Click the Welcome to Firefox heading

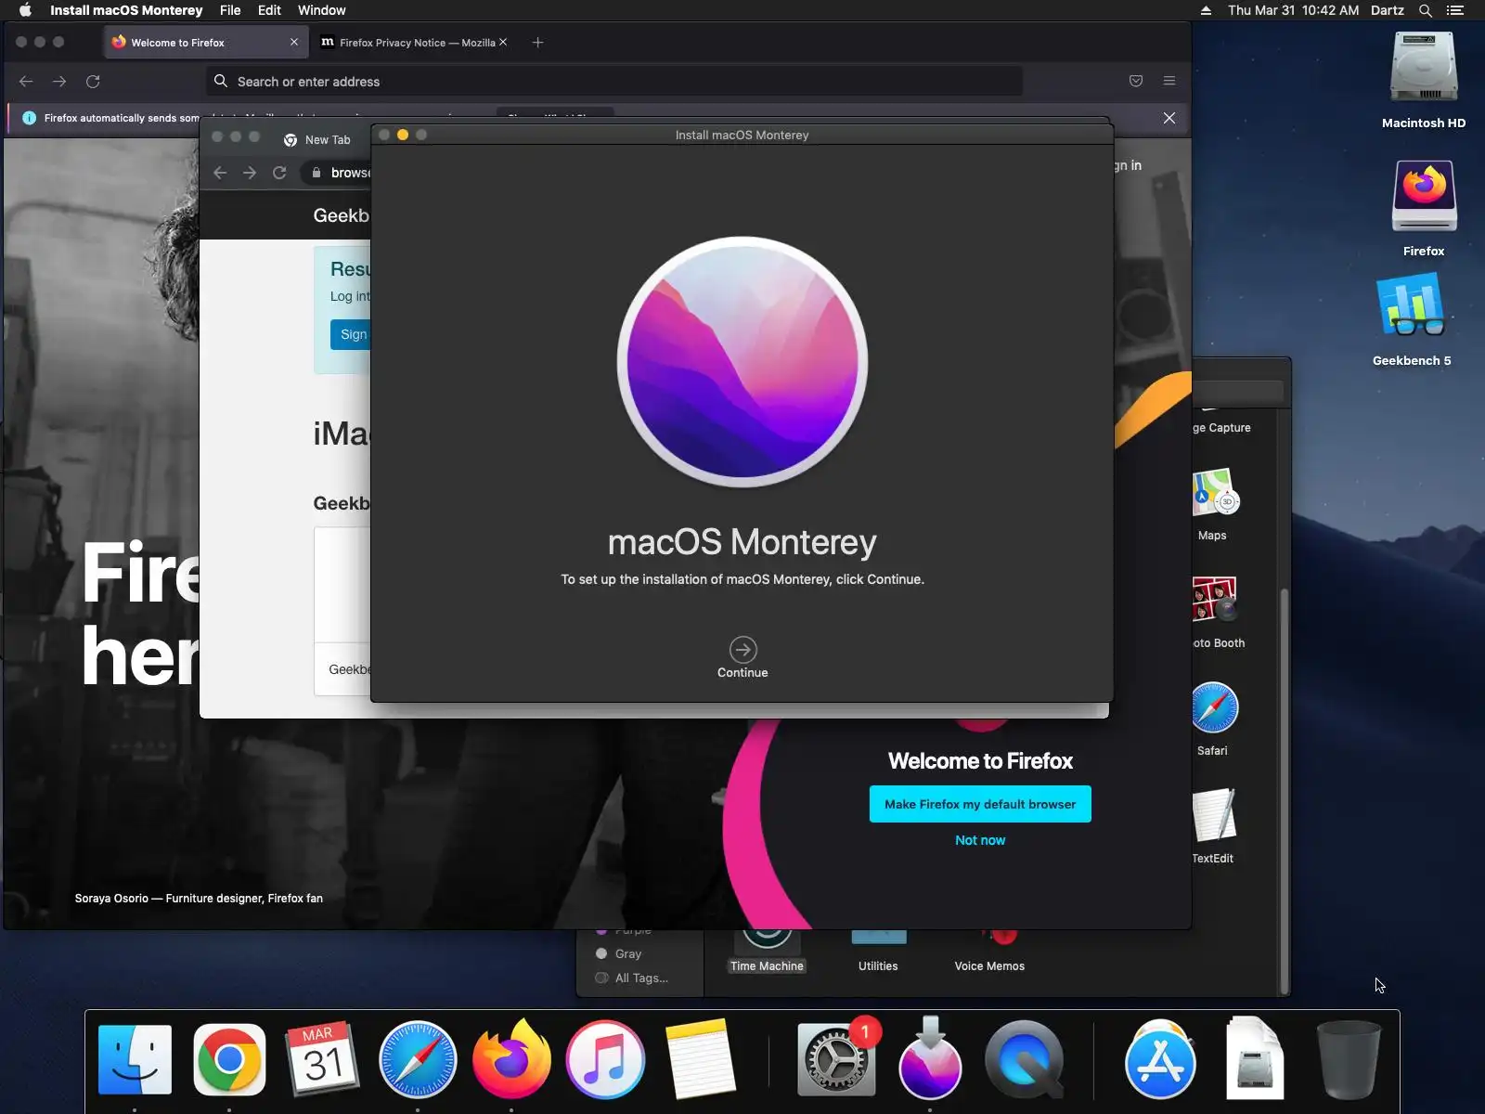click(980, 761)
